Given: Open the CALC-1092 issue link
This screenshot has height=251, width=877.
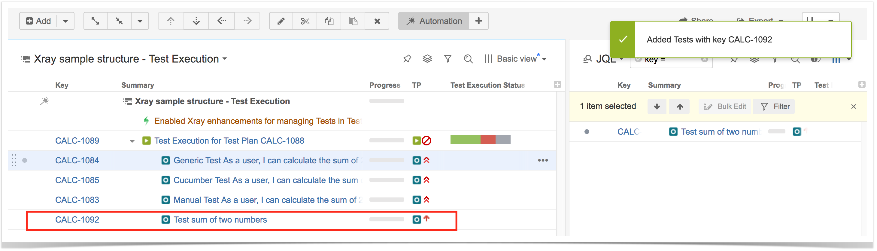Looking at the screenshot, I should (77, 220).
